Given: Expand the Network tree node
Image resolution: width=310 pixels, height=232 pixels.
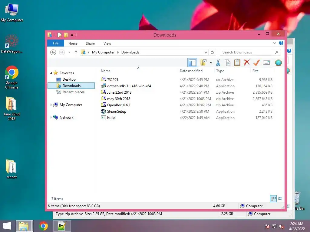Looking at the screenshot, I should 51,118.
